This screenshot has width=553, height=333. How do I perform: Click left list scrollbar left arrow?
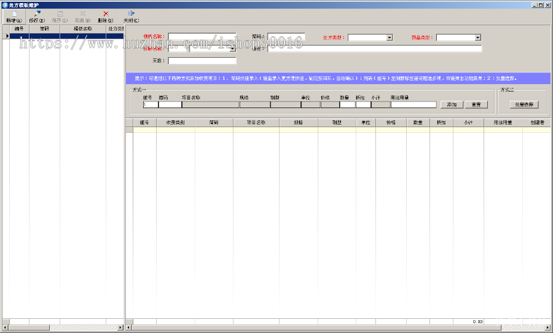pyautogui.click(x=6, y=327)
